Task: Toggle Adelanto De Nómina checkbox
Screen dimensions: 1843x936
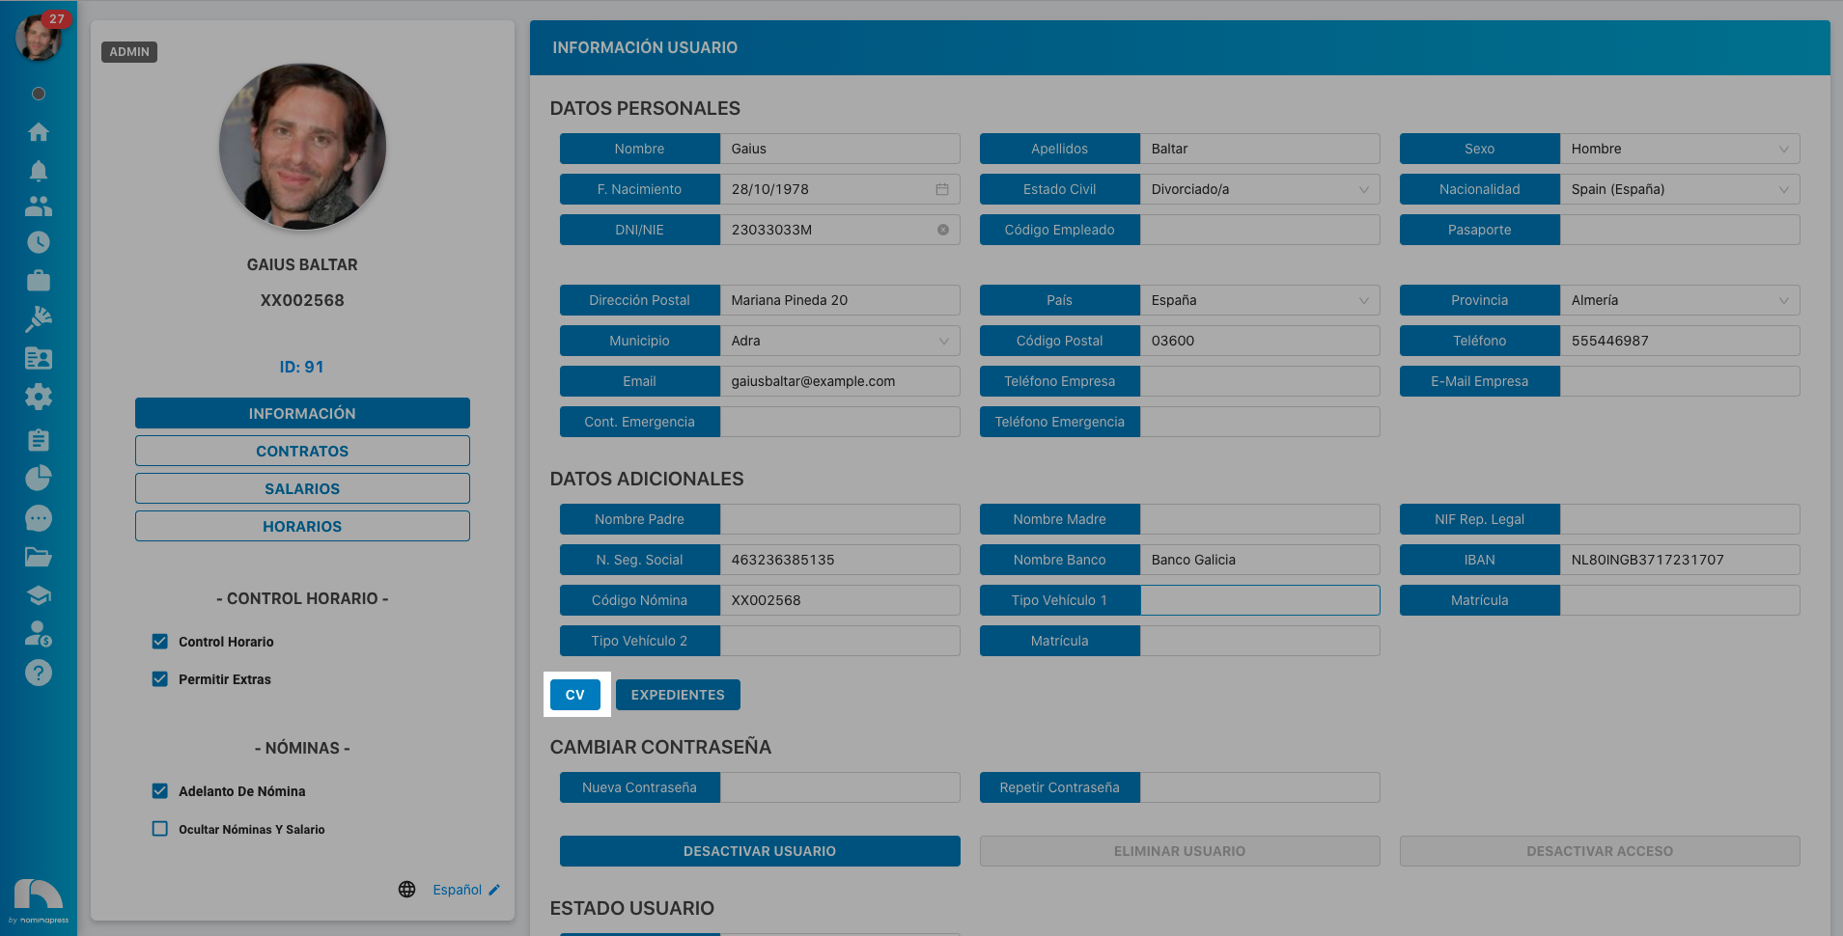Action: [160, 791]
